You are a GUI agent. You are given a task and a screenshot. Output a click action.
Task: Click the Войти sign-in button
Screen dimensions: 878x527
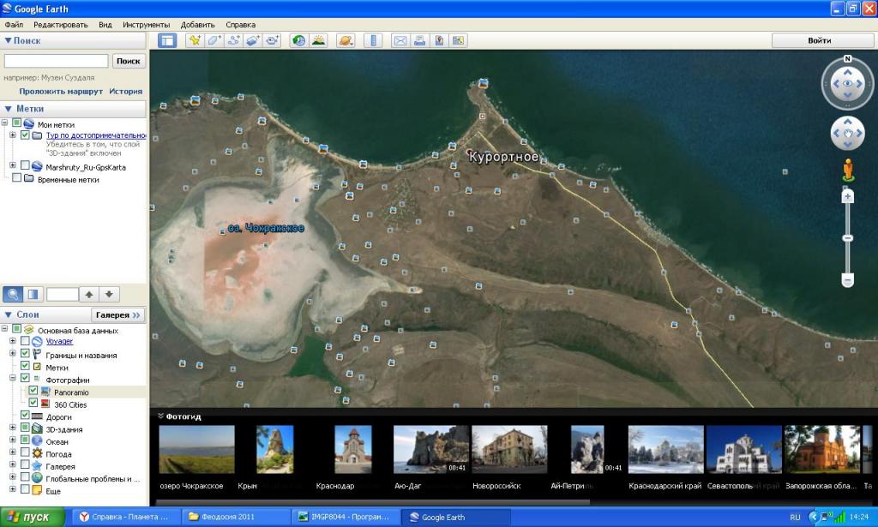(x=819, y=40)
